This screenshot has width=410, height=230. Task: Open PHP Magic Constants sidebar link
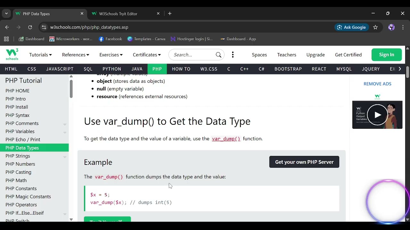coord(28,196)
